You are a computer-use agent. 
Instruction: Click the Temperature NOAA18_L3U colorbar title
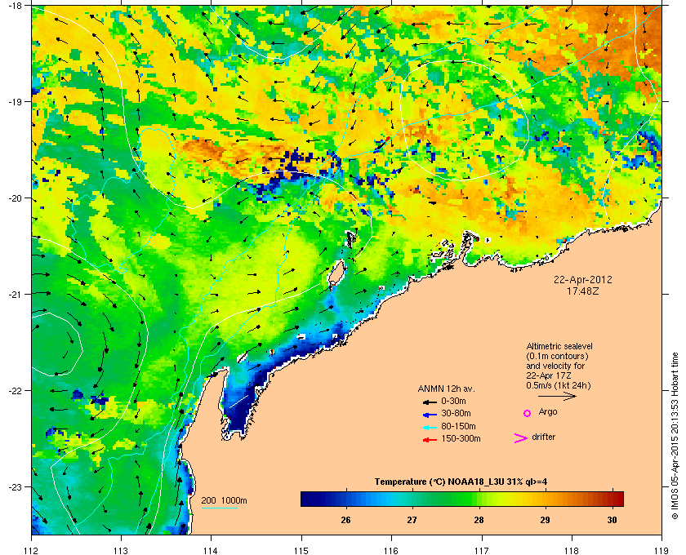click(461, 482)
